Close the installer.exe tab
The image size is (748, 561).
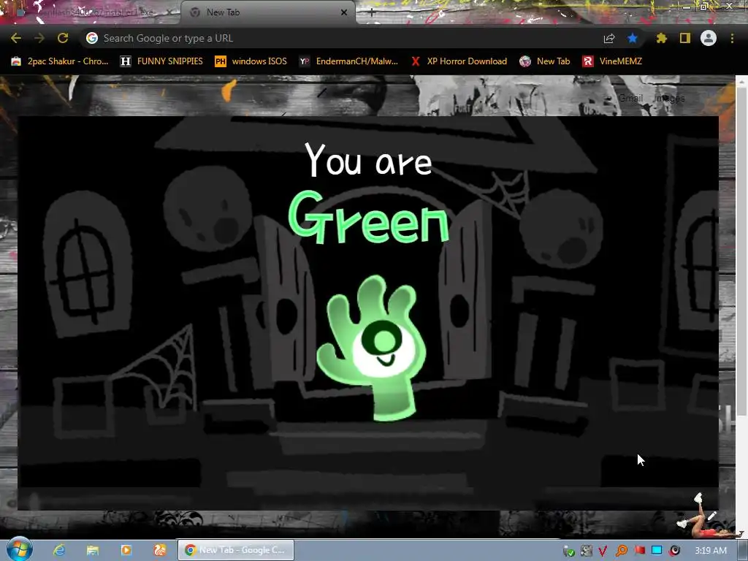tap(169, 12)
